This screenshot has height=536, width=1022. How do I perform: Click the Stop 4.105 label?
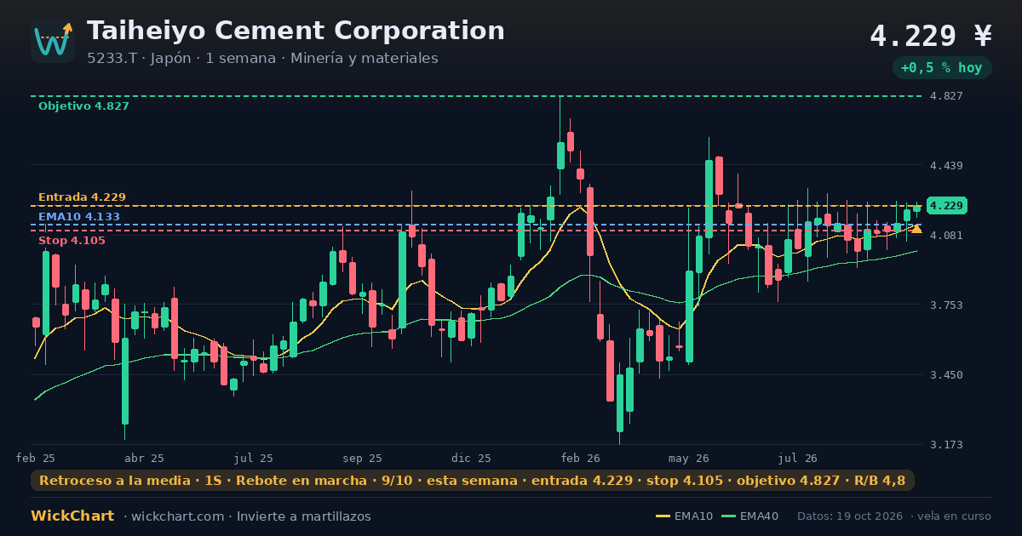tap(72, 241)
